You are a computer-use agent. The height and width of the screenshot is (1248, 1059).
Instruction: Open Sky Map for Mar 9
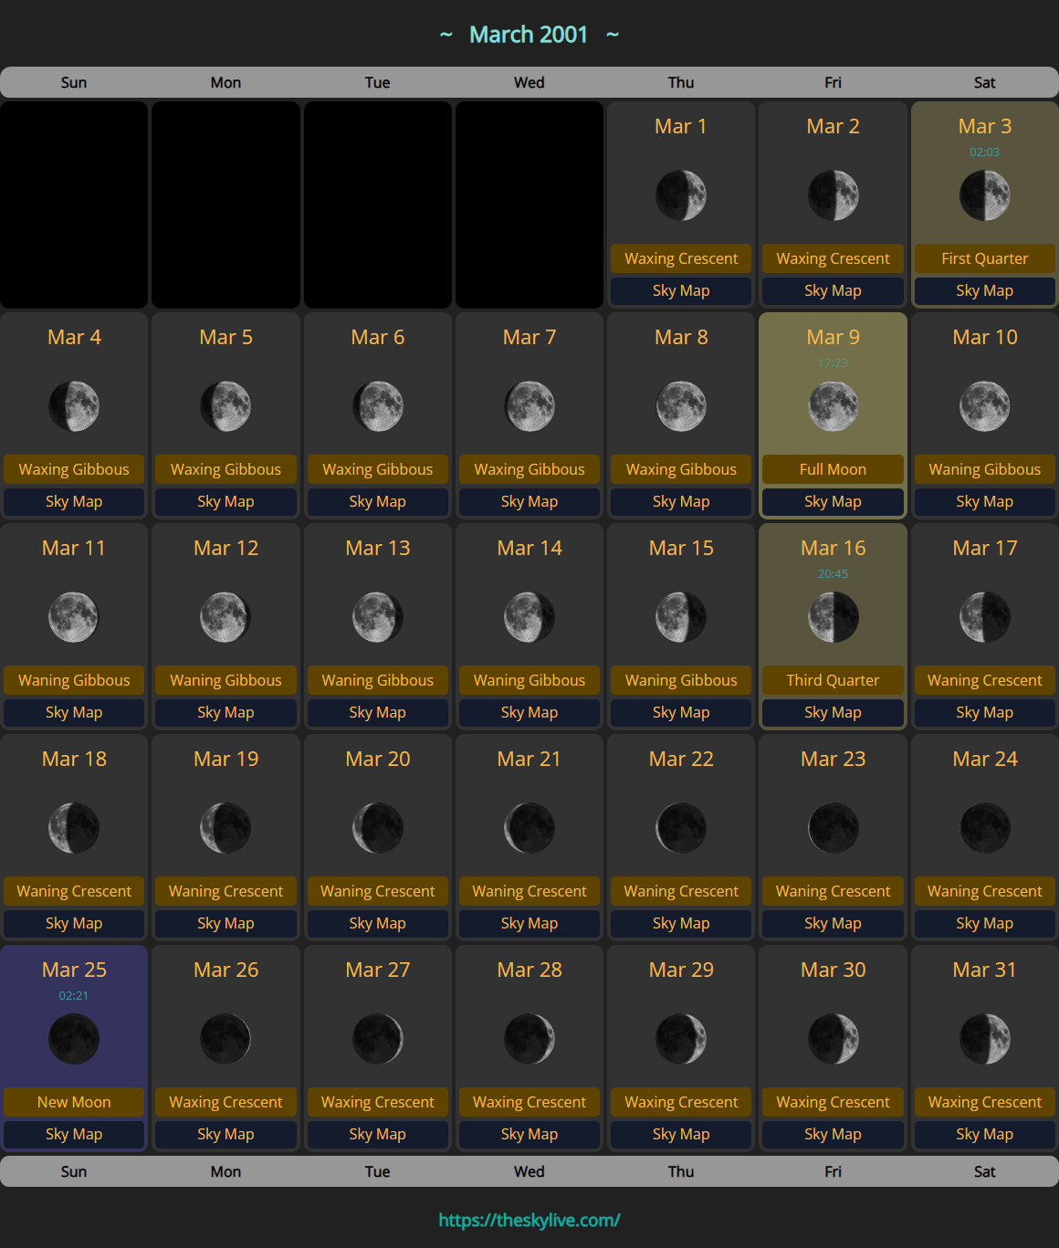click(833, 501)
